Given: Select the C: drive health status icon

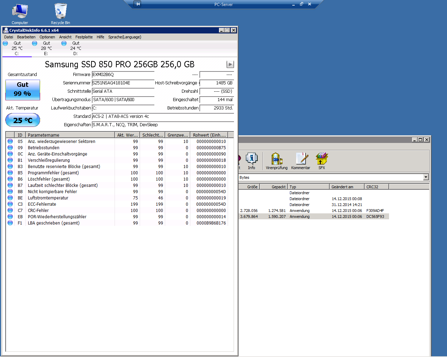Looking at the screenshot, I should tap(5, 43).
